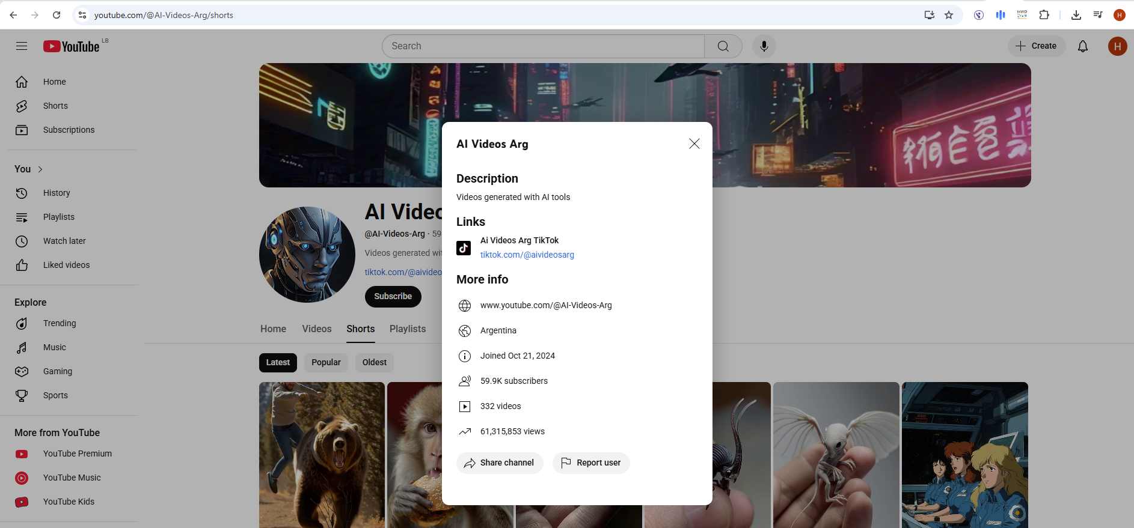Open the TikTok icon link
The width and height of the screenshot is (1134, 528).
tap(464, 247)
